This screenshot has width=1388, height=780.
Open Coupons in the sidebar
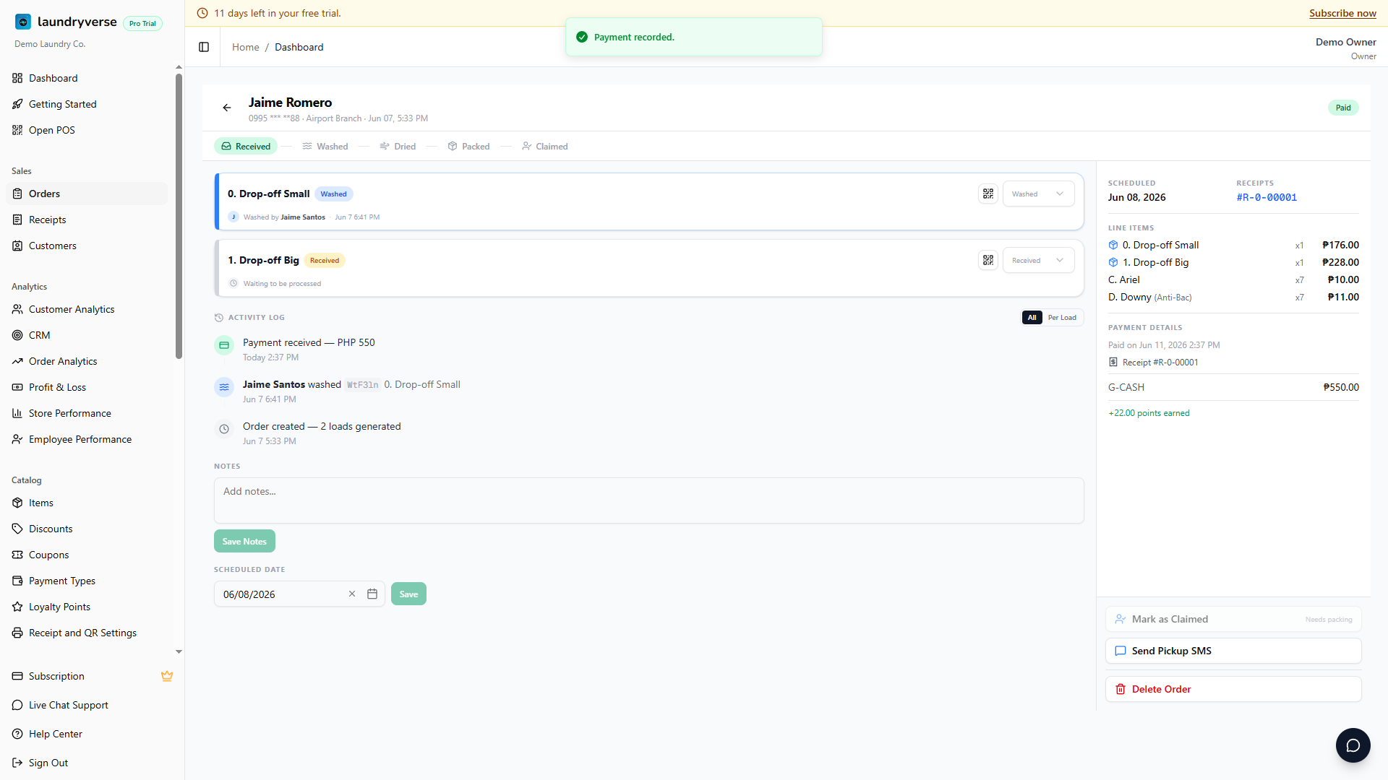87,555
